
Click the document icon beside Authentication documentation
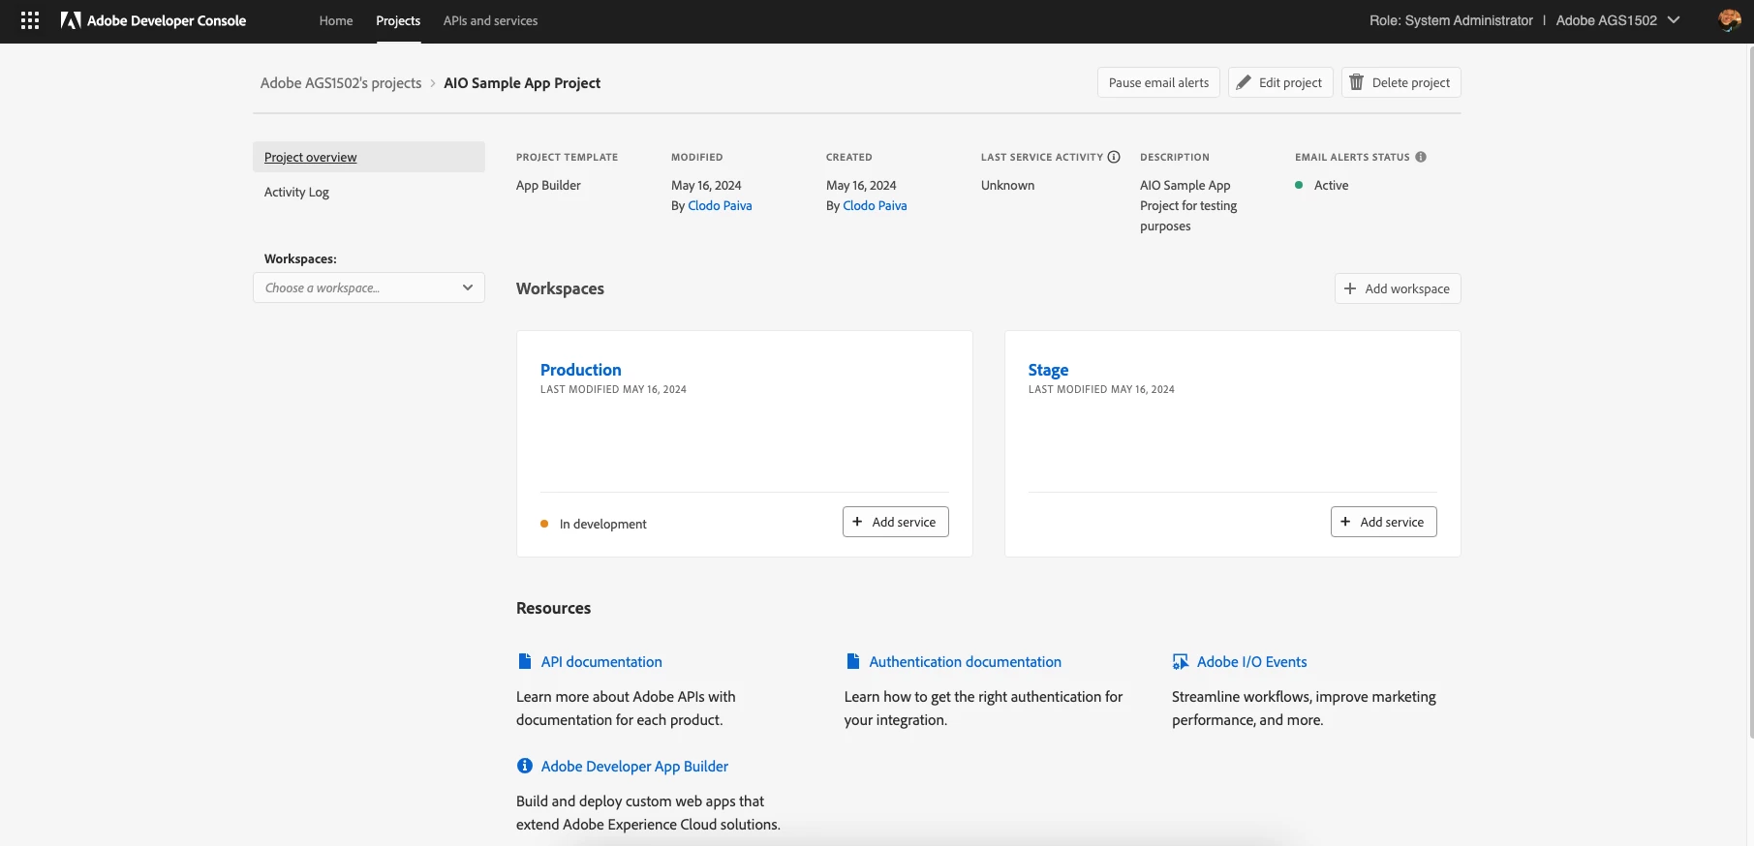click(853, 661)
